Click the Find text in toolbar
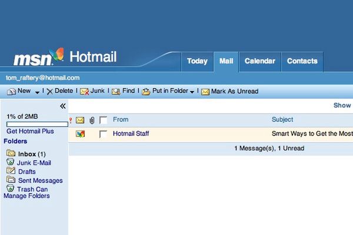This screenshot has height=235, width=353. tap(128, 90)
